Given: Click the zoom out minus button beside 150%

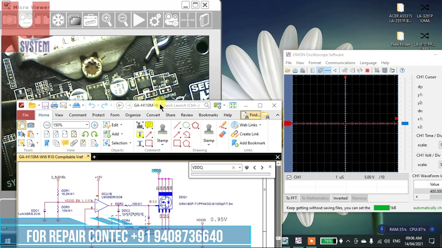Looking at the screenshot, I should (47, 125).
